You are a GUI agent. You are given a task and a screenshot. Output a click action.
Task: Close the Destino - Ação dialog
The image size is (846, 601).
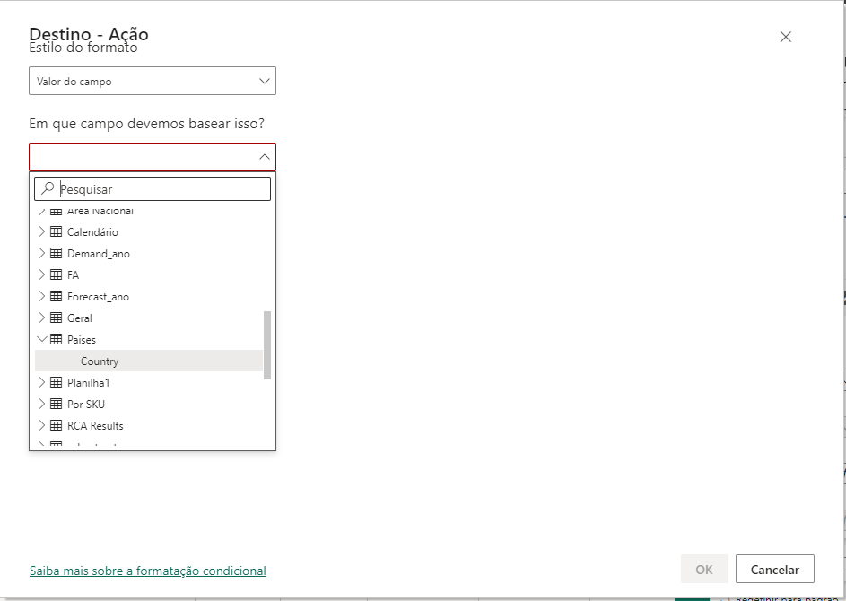click(786, 37)
